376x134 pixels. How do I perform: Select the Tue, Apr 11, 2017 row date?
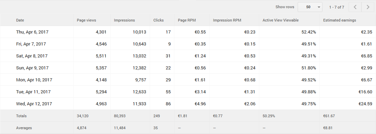pyautogui.click(x=33, y=92)
